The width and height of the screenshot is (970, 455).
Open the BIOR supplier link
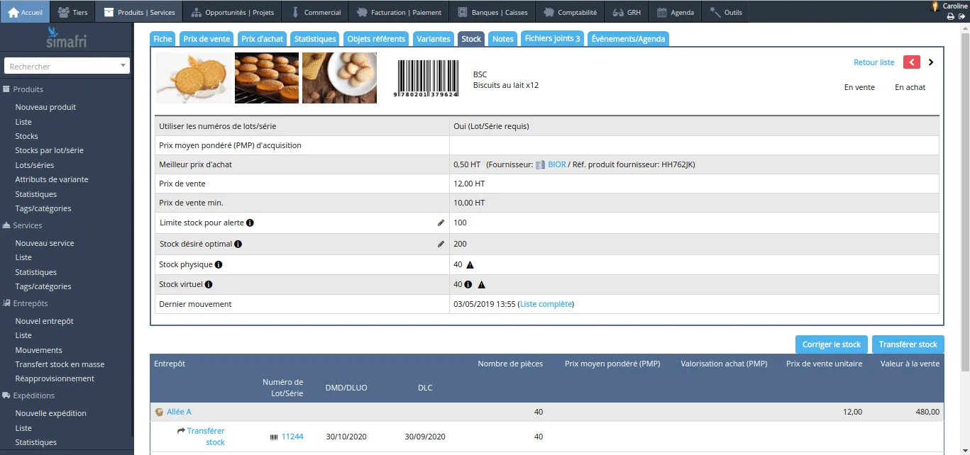(557, 164)
